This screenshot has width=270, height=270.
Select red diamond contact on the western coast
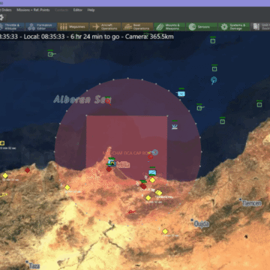point(28,170)
